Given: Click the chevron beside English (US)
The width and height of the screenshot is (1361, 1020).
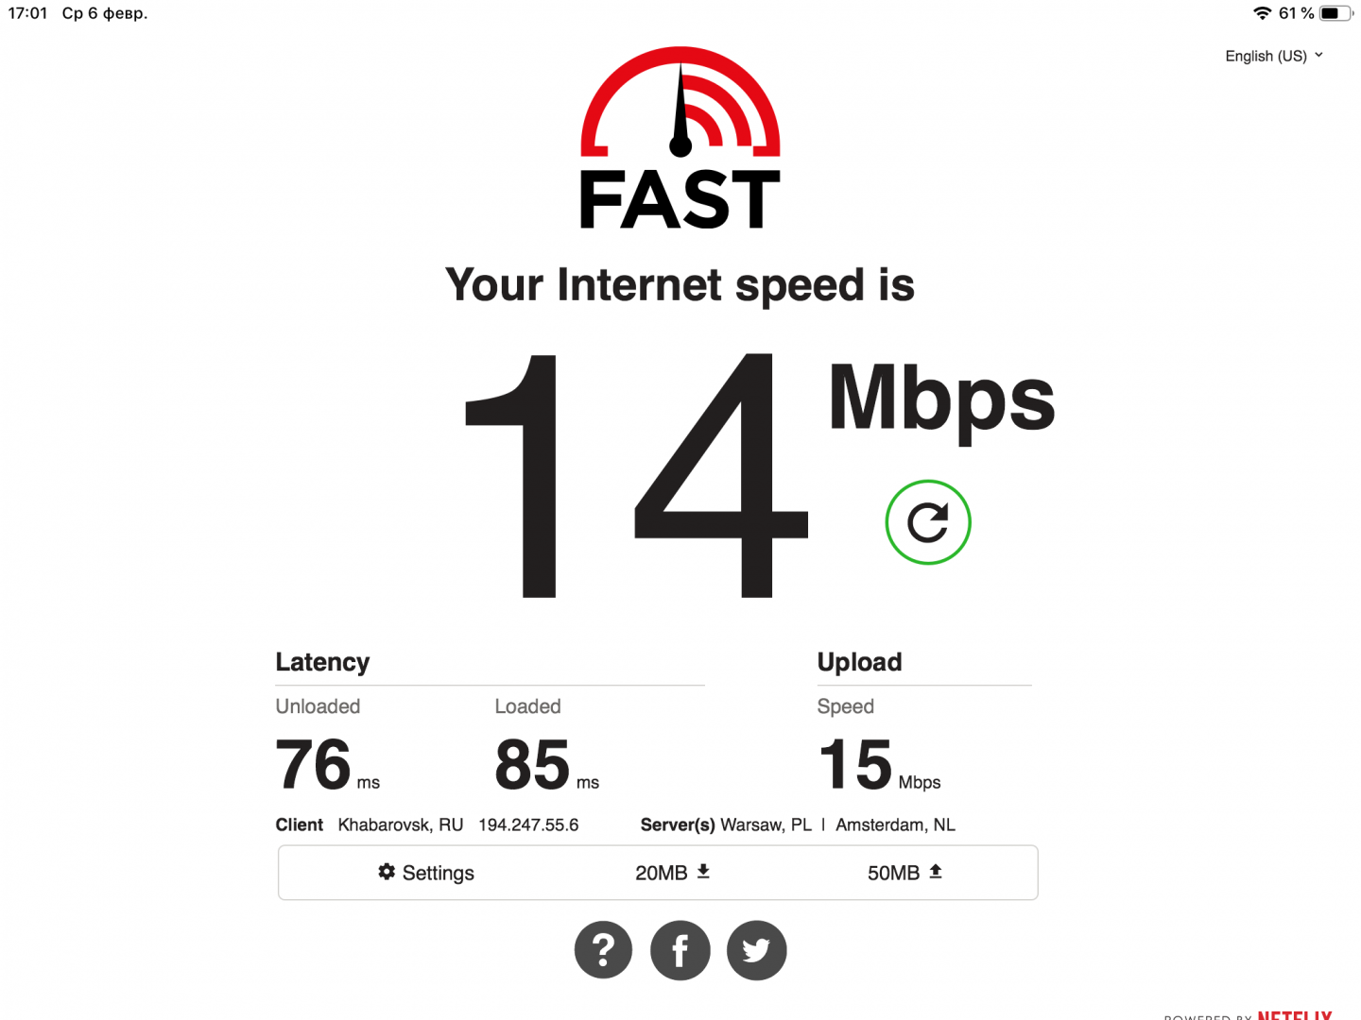Looking at the screenshot, I should (x=1318, y=55).
